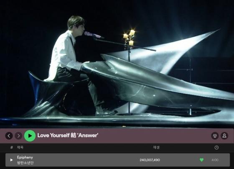
Task: Sort by the clock duration icon
Action: point(216,148)
